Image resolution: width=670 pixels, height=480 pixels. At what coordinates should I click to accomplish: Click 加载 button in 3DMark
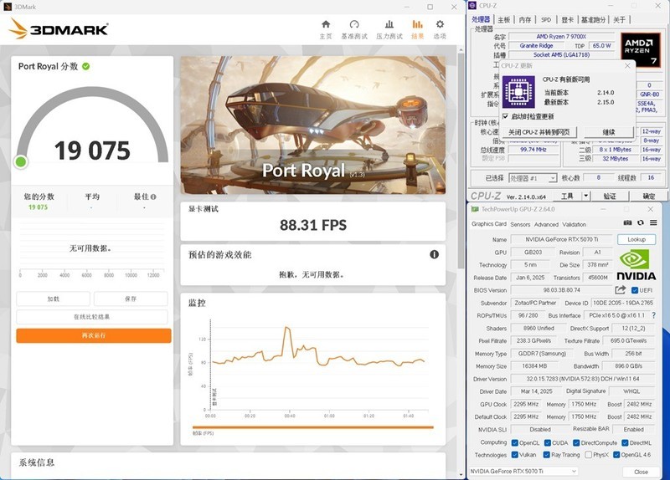[x=54, y=299]
